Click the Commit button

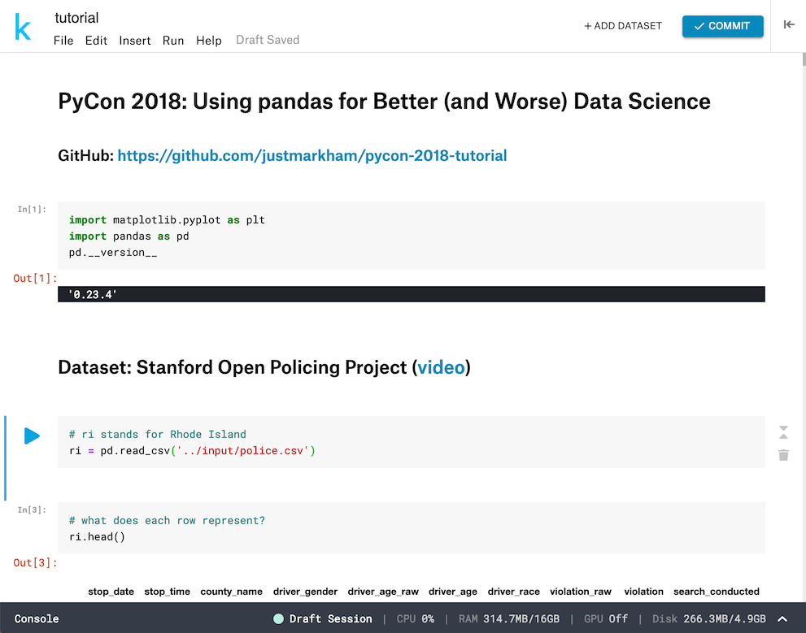click(722, 26)
